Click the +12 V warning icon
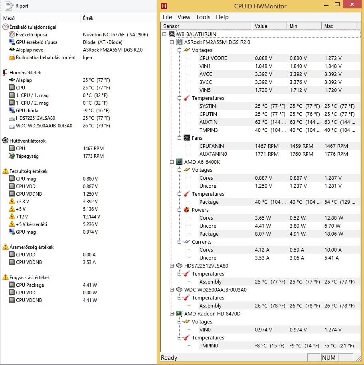This screenshot has width=364, height=365. (12, 216)
